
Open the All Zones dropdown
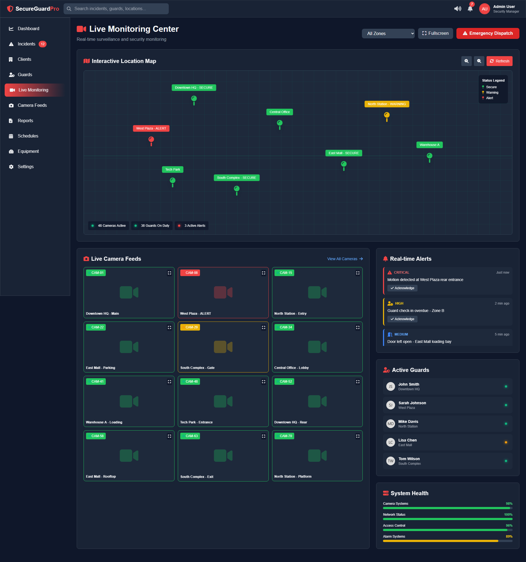pos(388,33)
